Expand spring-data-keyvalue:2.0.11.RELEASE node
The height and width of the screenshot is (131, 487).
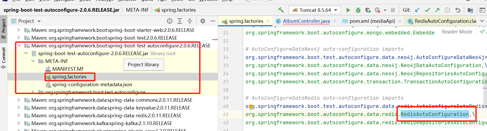(x=19, y=108)
